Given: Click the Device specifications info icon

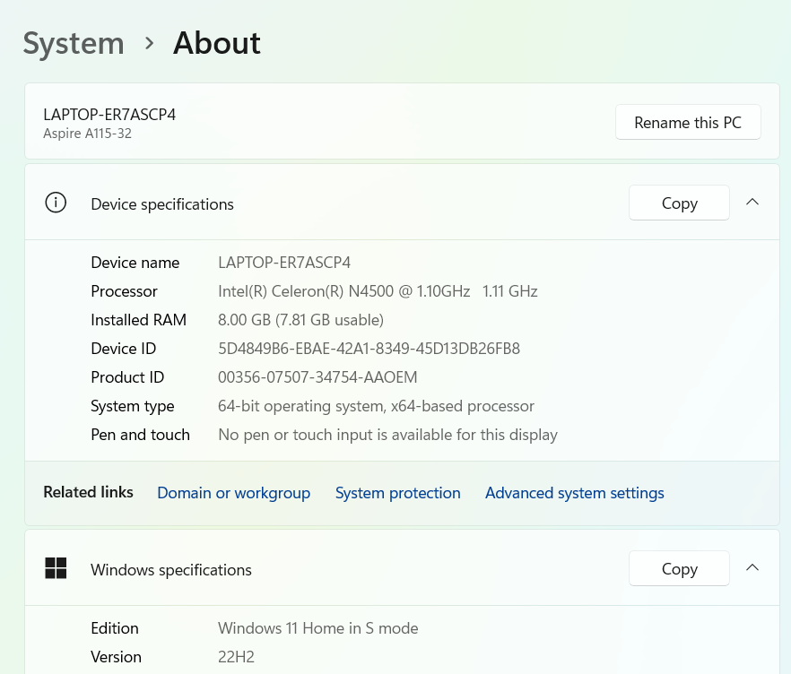Looking at the screenshot, I should click(x=56, y=203).
